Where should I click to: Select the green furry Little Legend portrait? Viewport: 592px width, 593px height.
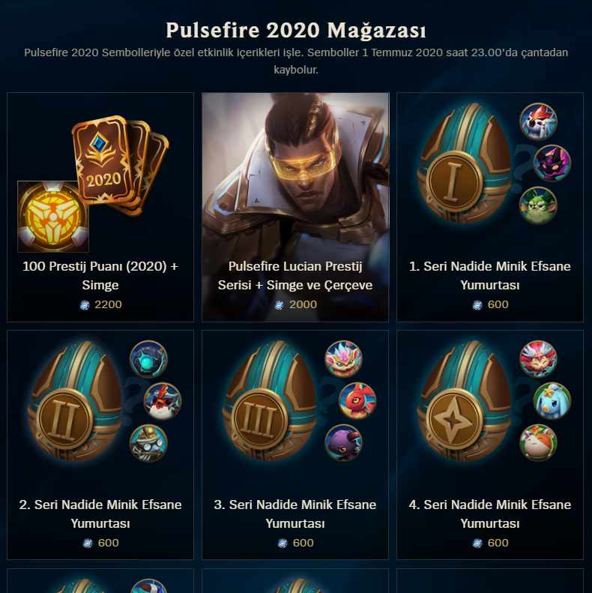click(538, 205)
